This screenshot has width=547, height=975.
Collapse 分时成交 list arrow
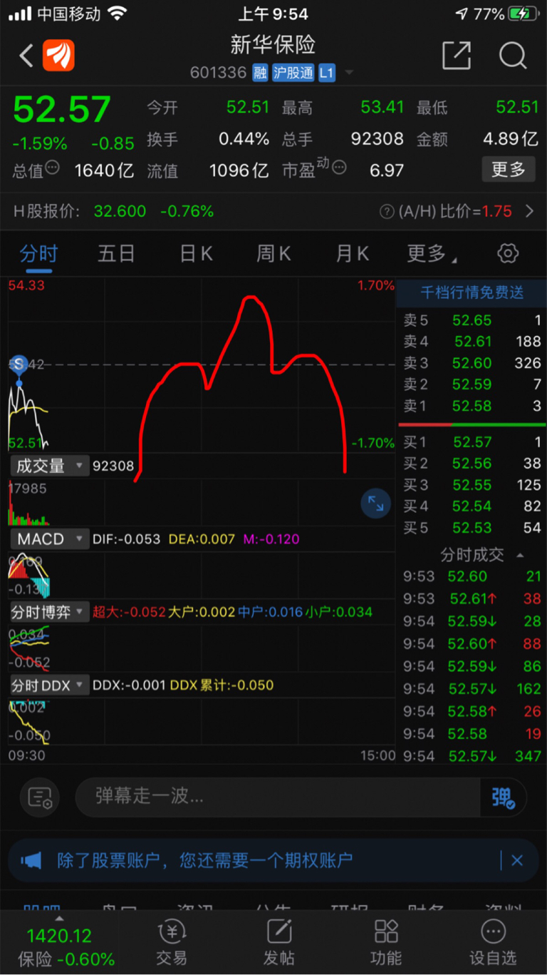520,555
